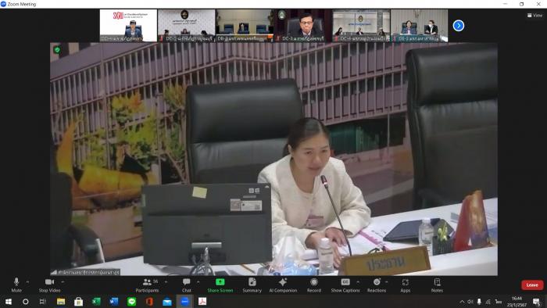The image size is (547, 308).
Task: Open Zoom Apps
Action: [x=406, y=285]
